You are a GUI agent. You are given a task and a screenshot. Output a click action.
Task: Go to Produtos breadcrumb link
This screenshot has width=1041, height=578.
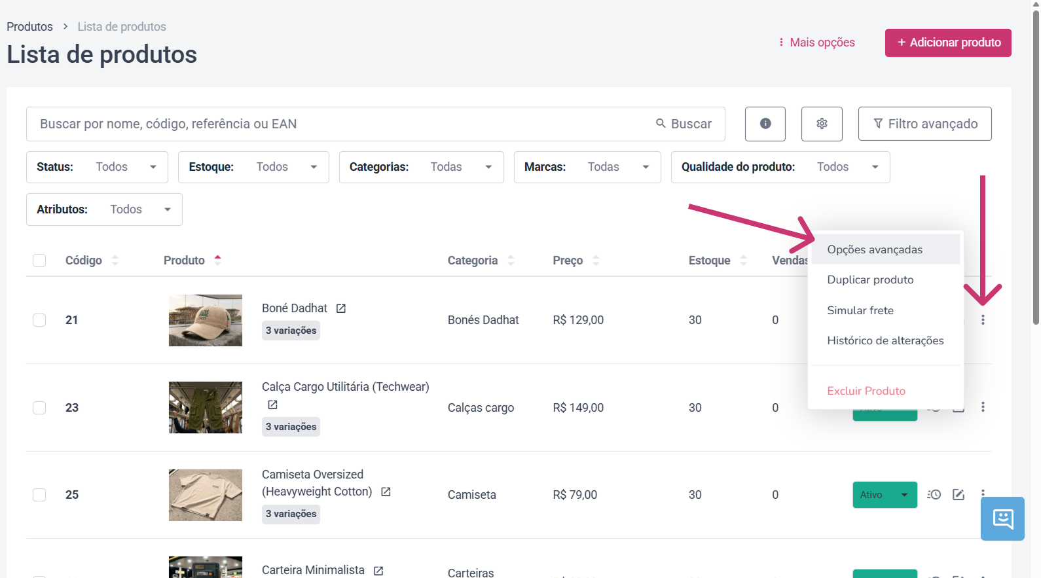(29, 27)
